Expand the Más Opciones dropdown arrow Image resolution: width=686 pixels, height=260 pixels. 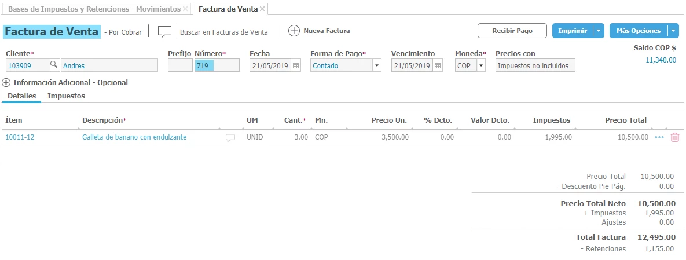coord(673,31)
